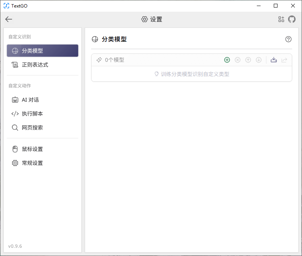Click the add model plus icon
Image resolution: width=302 pixels, height=256 pixels.
227,60
